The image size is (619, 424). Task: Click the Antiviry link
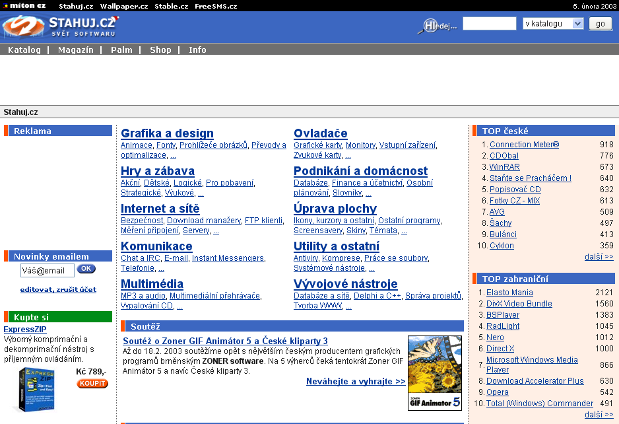pos(306,258)
